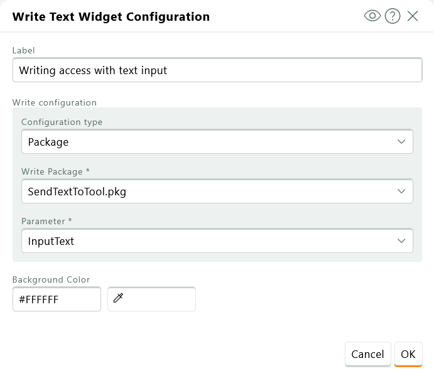Edit the #FFFFFF background color hex field
This screenshot has height=373, width=434.
[x=57, y=299]
